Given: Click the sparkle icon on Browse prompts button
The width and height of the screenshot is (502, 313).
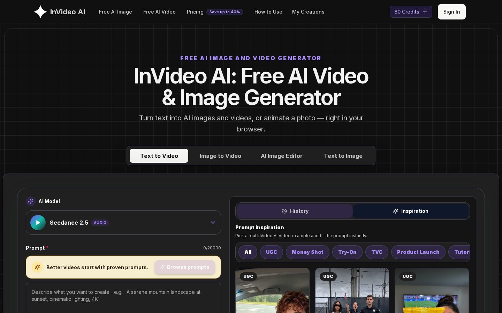Looking at the screenshot, I should (162, 267).
